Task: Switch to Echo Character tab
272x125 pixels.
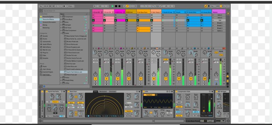Action: point(113,92)
